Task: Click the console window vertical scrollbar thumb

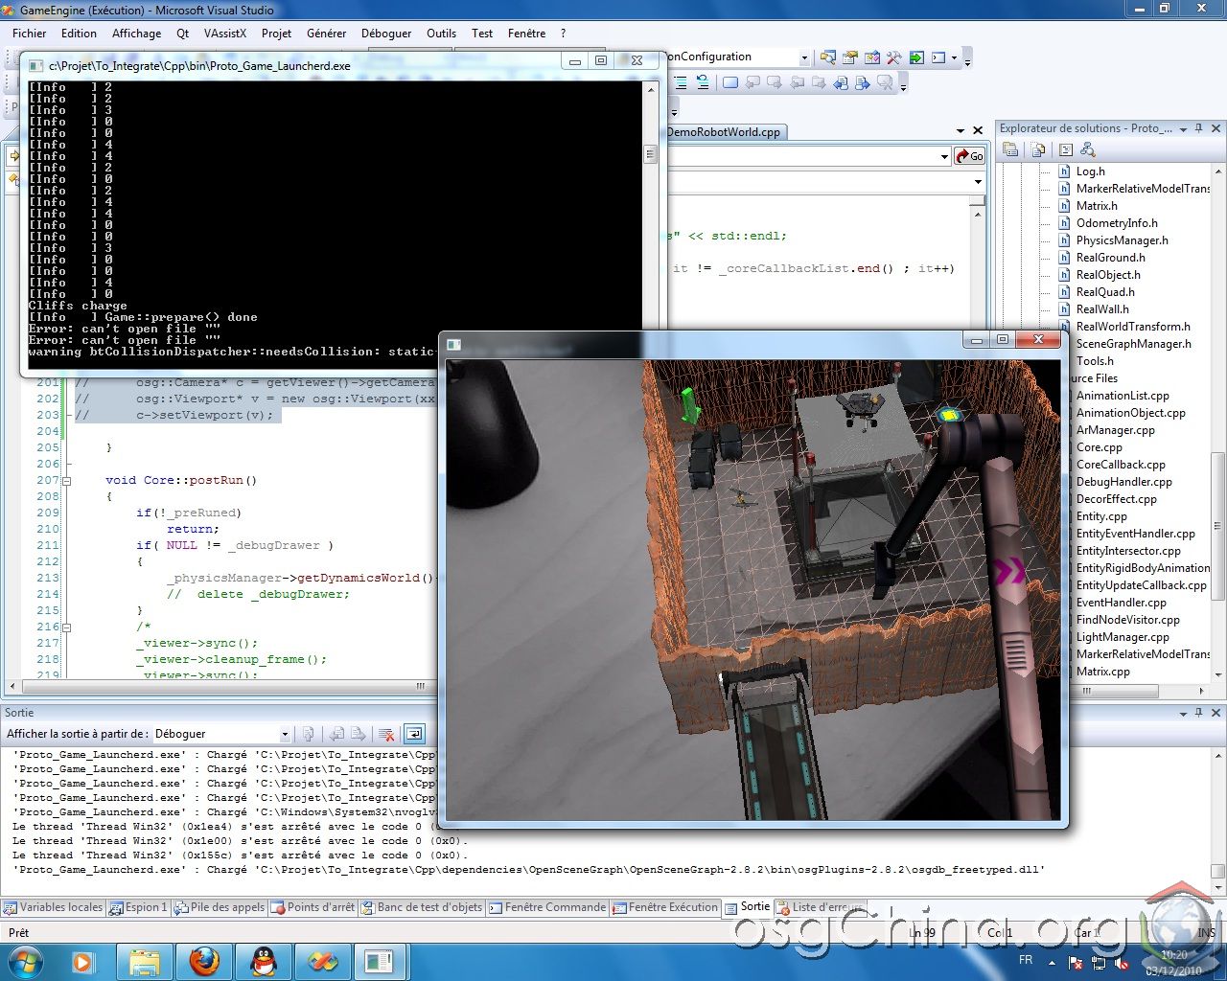Action: (x=650, y=154)
